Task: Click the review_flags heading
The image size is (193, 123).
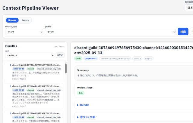Action: click(x=85, y=88)
